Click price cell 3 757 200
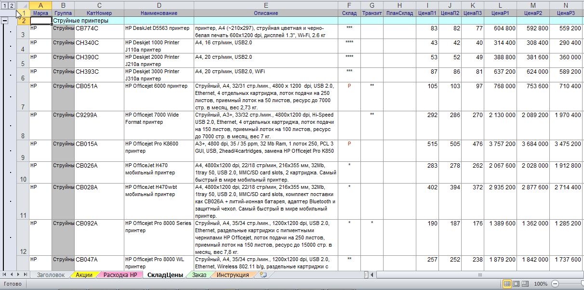Image resolution: width=584 pixels, height=290 pixels. (x=500, y=151)
